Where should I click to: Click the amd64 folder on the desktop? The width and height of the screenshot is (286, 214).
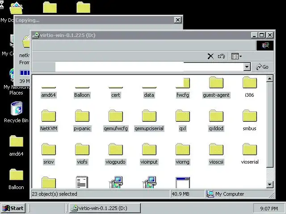point(16,146)
